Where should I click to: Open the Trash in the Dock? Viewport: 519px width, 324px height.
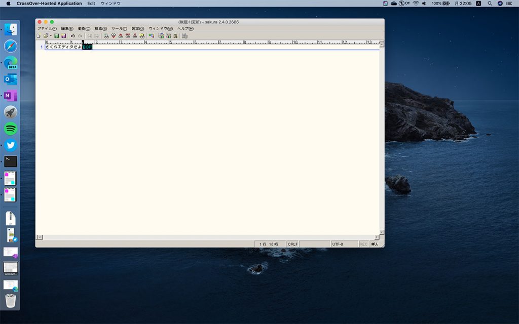tap(11, 301)
